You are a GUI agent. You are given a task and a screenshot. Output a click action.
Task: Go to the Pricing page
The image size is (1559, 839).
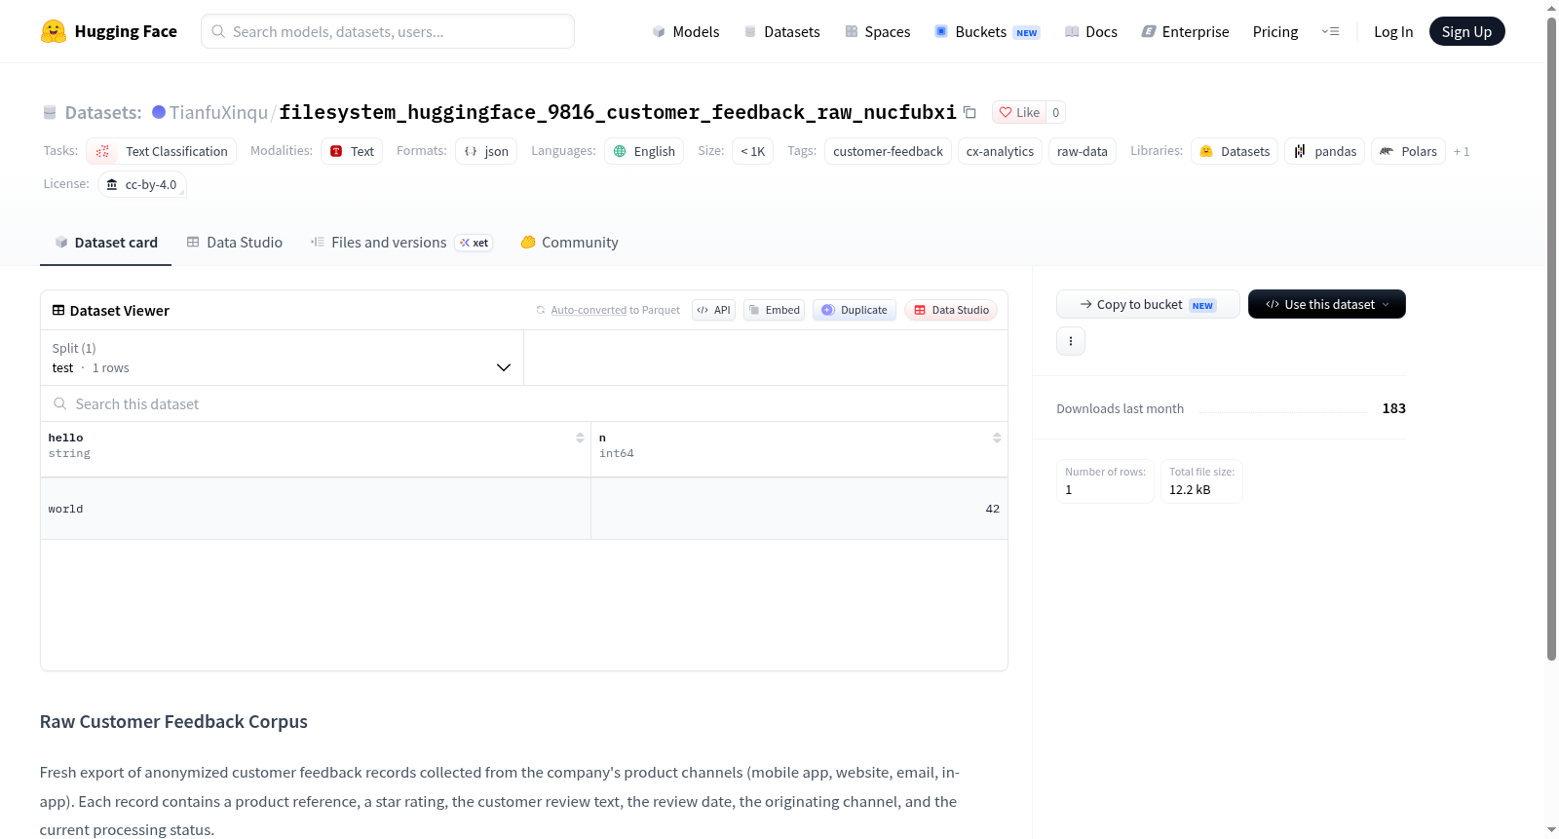pos(1275,31)
